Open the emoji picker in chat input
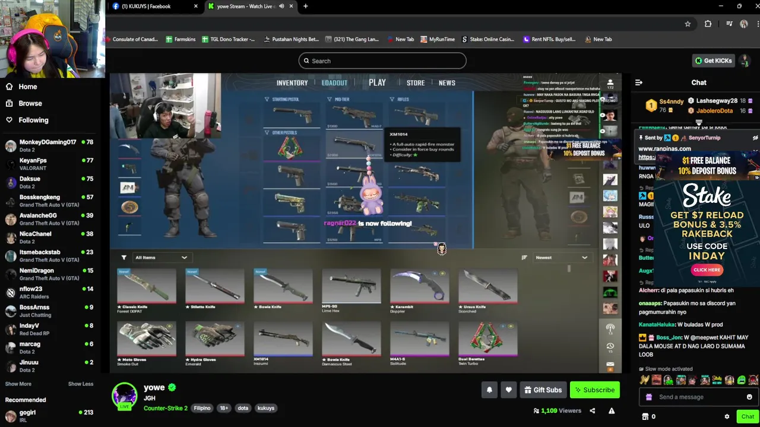The image size is (760, 427). [x=749, y=397]
